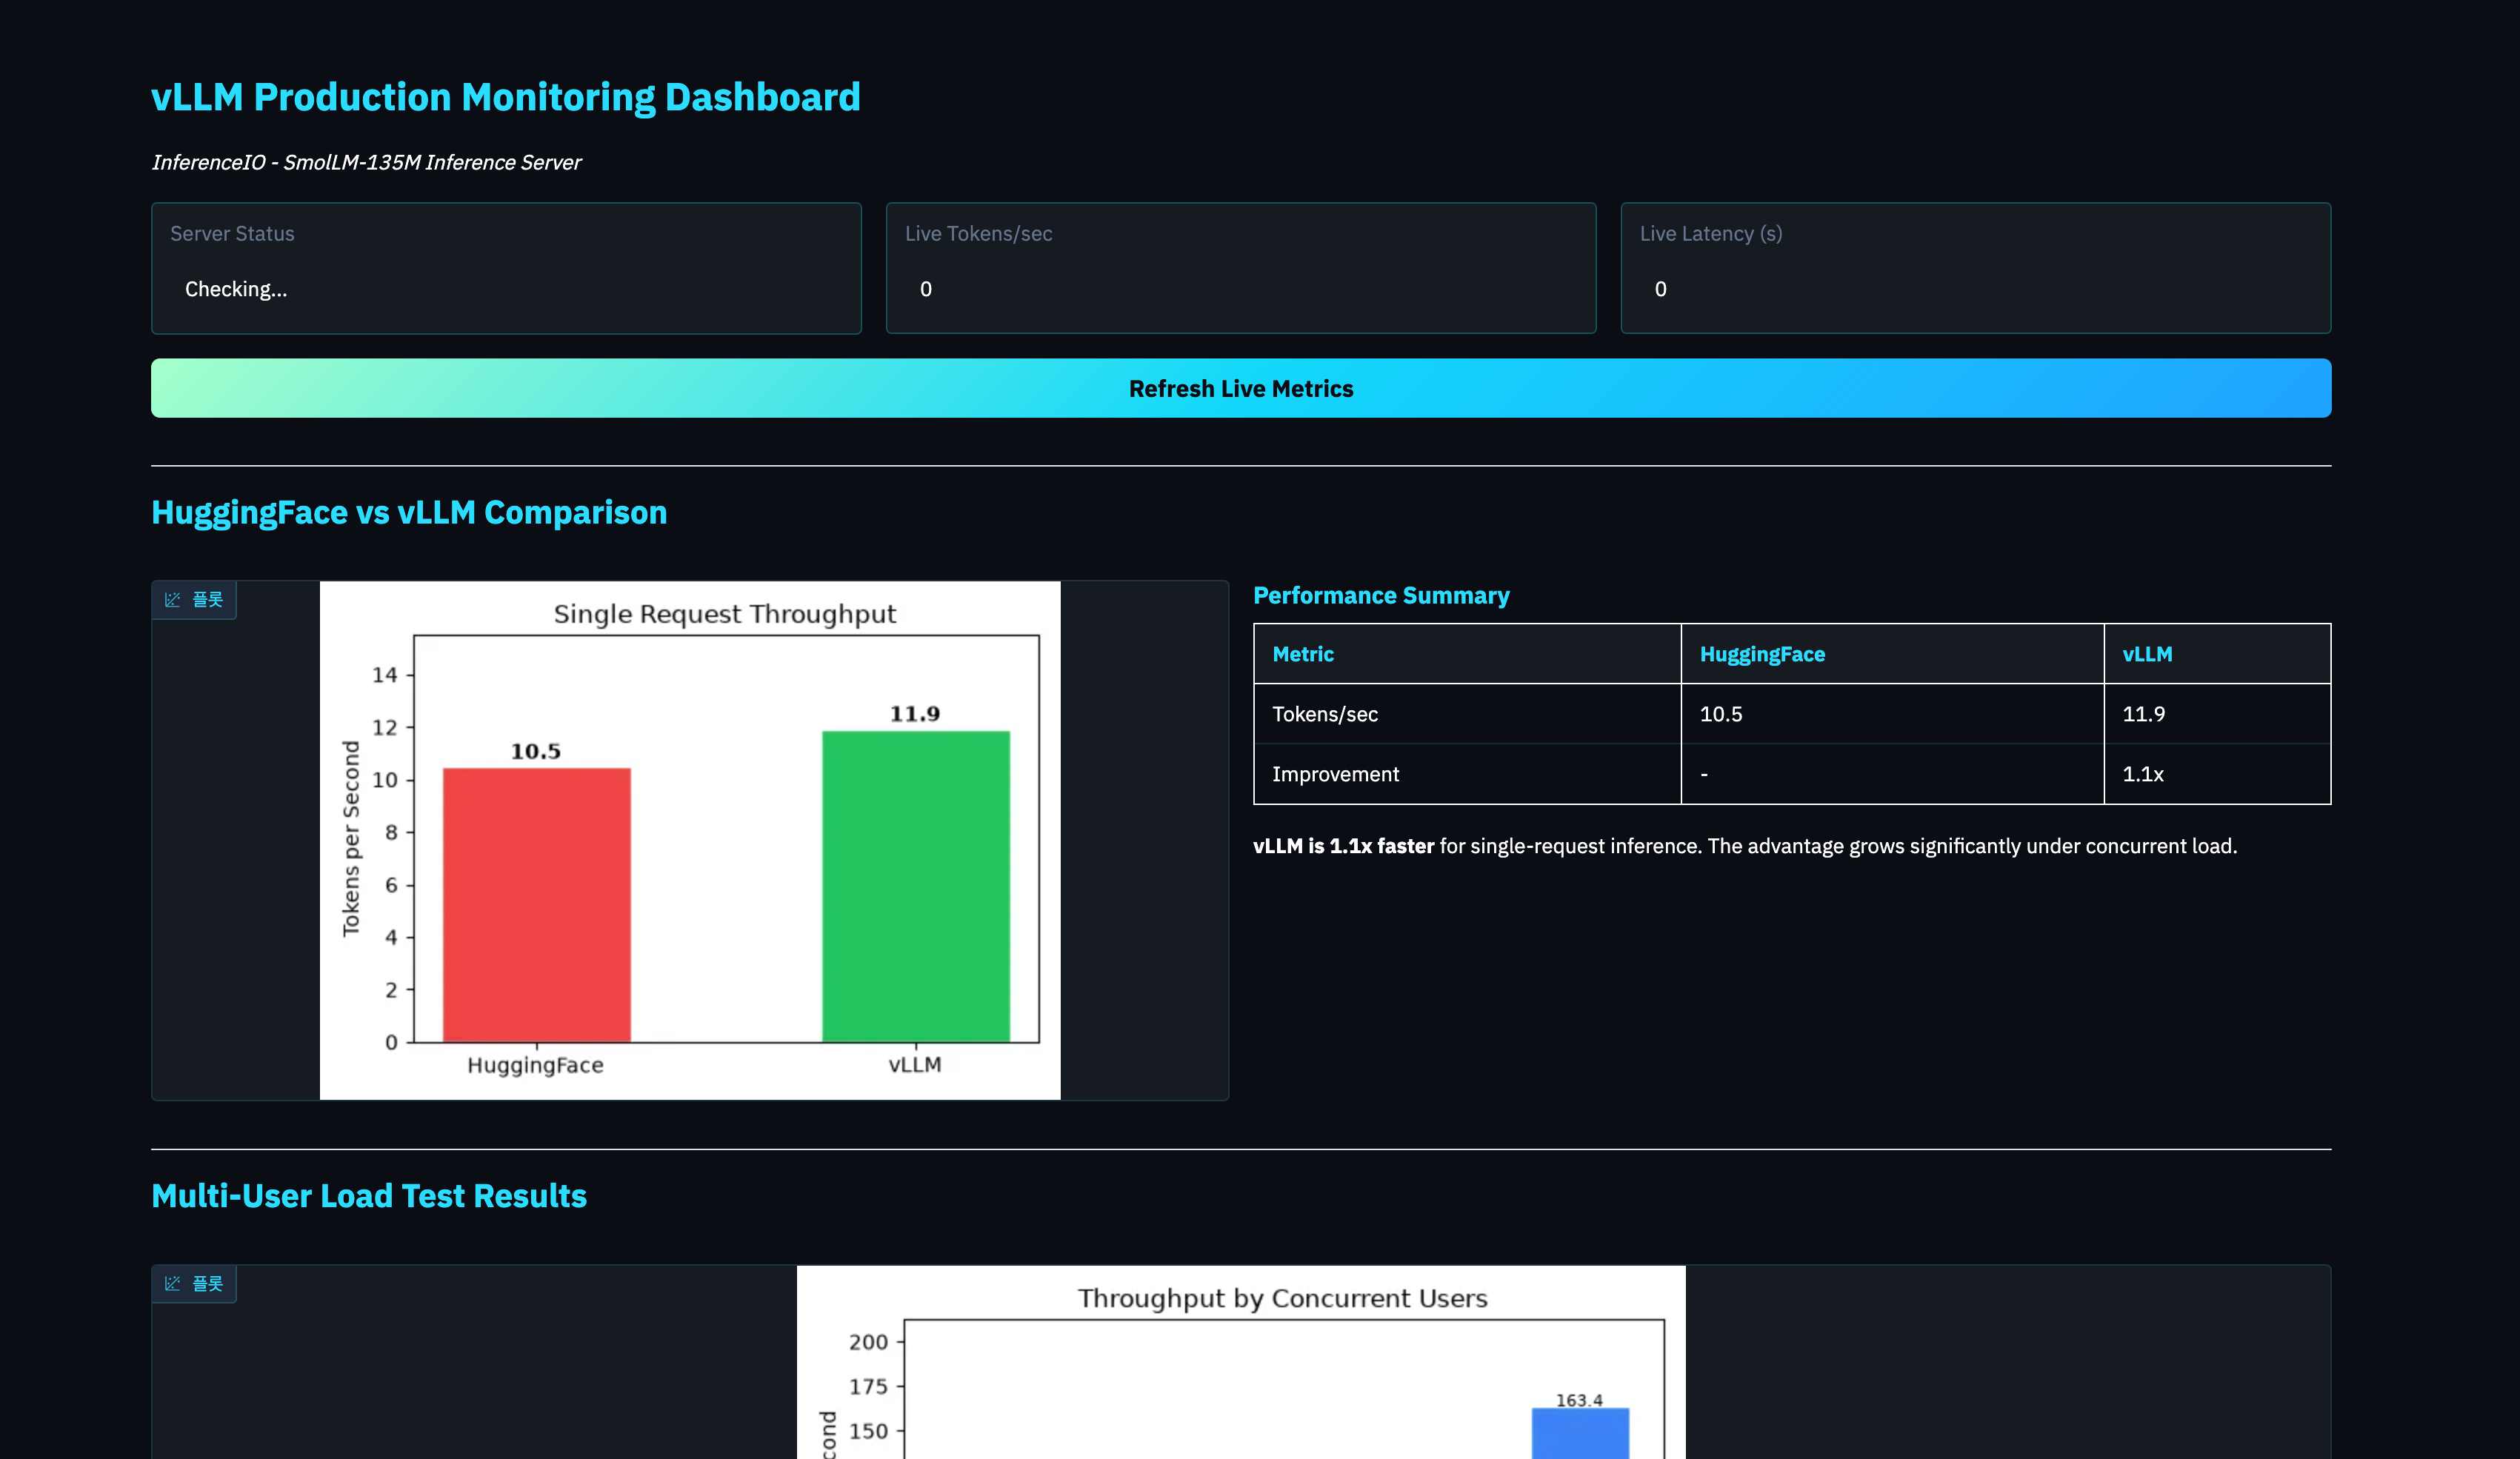Click the HuggingFace x-axis label under the red bar
Image resolution: width=2520 pixels, height=1459 pixels.
pos(535,1065)
